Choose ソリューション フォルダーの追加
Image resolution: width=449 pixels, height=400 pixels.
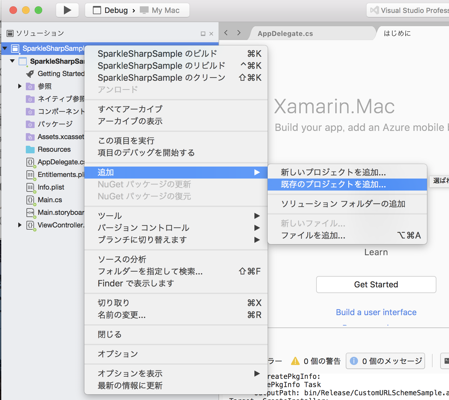point(347,204)
